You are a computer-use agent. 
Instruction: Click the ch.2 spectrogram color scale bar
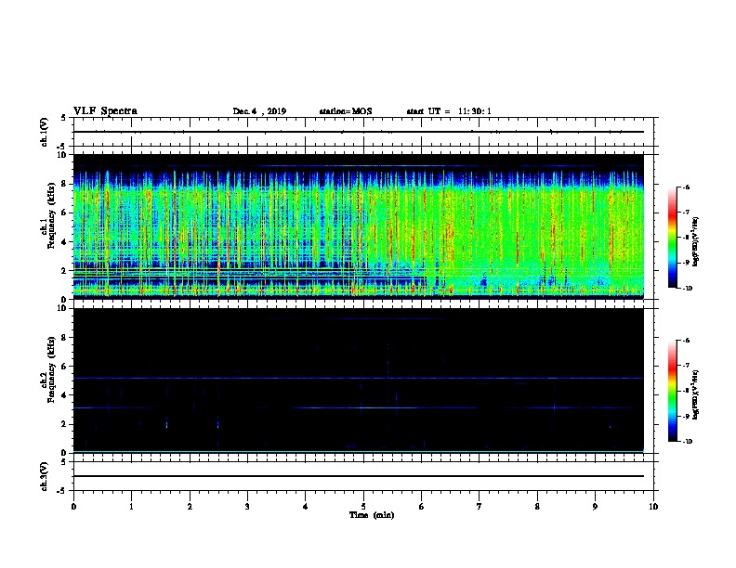coord(672,391)
